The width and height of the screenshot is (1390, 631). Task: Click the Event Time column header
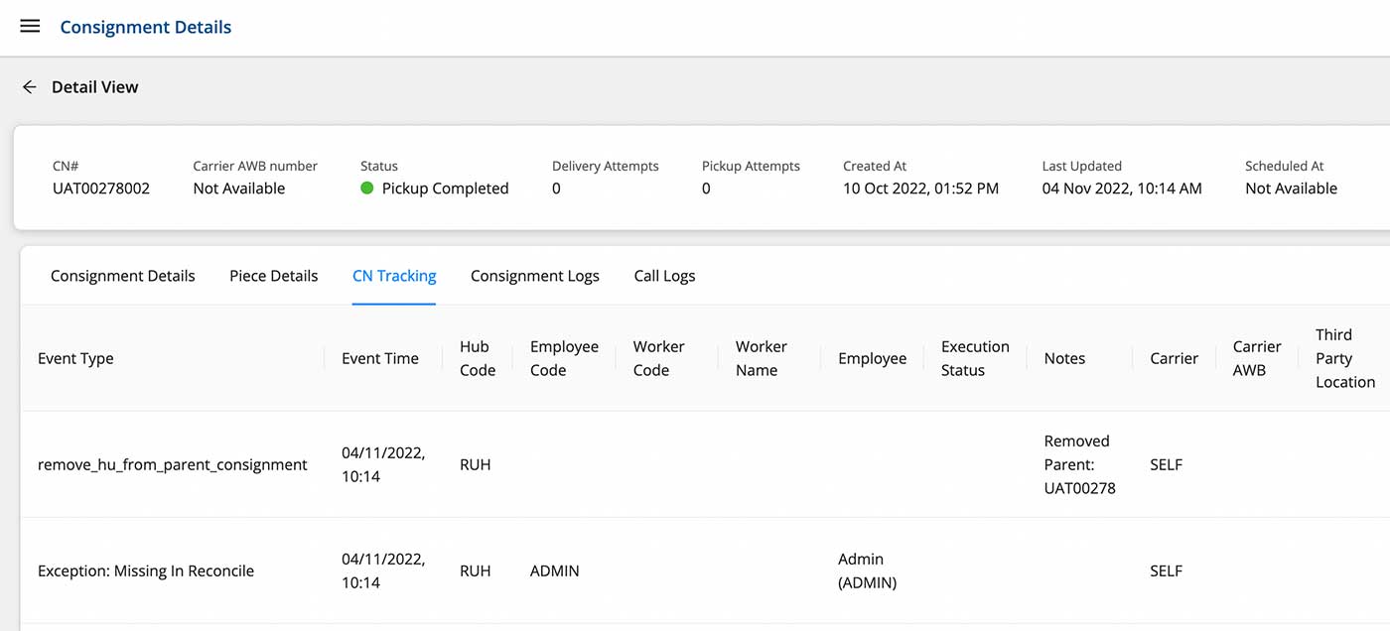[x=380, y=358]
